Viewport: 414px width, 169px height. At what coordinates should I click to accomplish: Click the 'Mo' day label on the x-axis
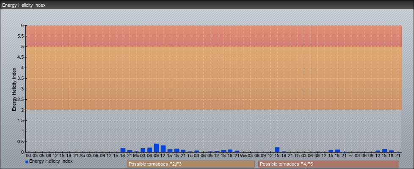click(136, 155)
